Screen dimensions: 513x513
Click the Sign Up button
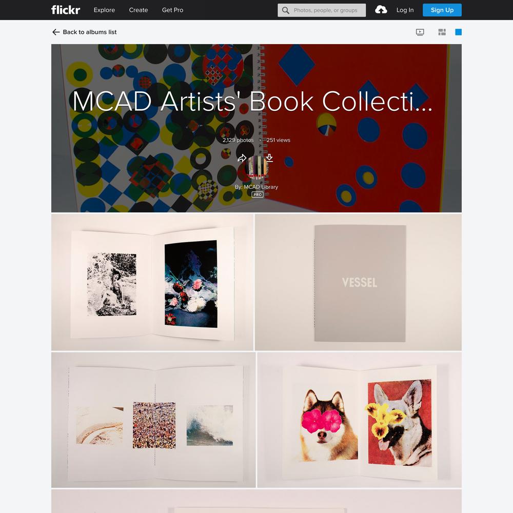442,10
